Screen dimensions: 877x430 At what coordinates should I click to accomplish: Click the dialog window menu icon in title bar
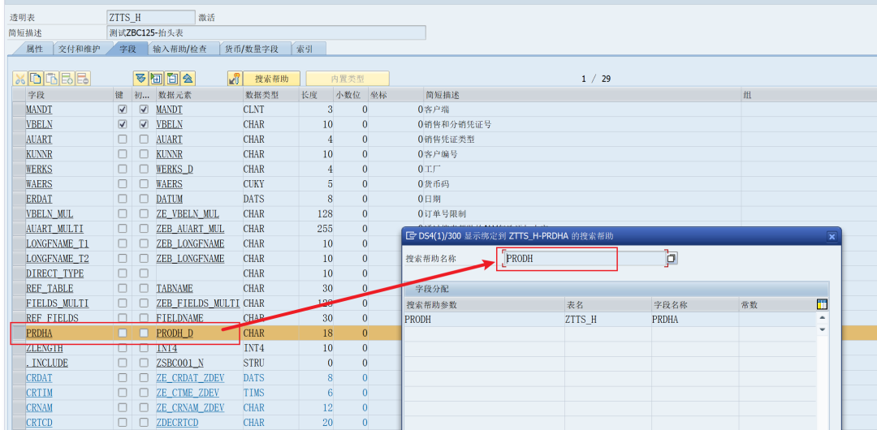411,237
